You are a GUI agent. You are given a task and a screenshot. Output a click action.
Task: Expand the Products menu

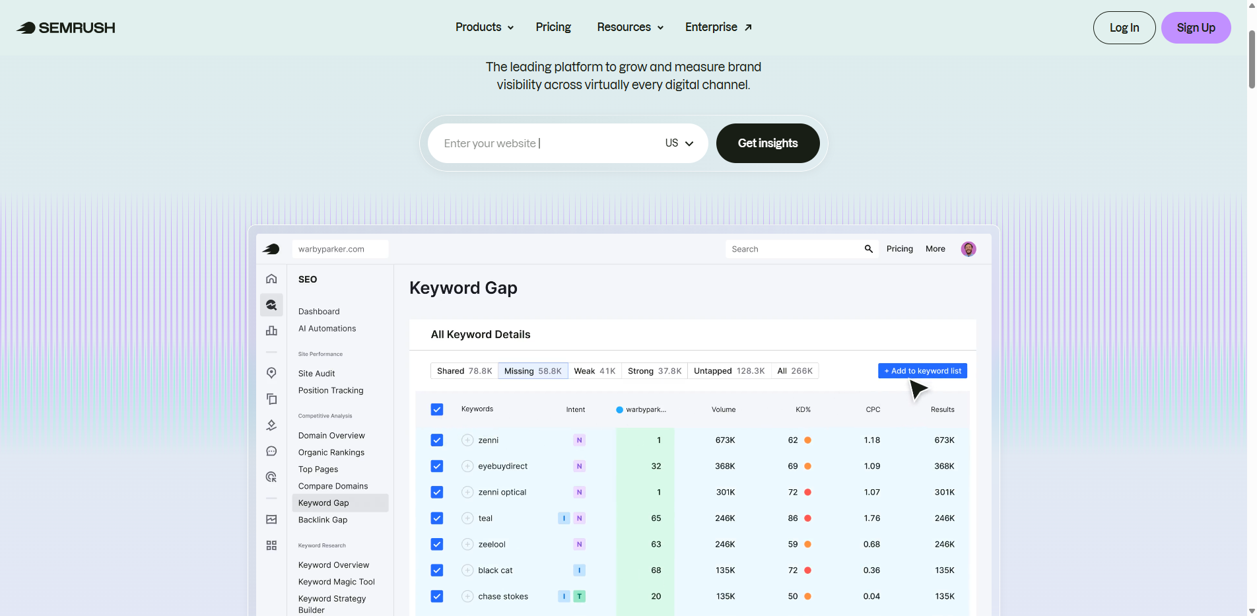point(484,27)
